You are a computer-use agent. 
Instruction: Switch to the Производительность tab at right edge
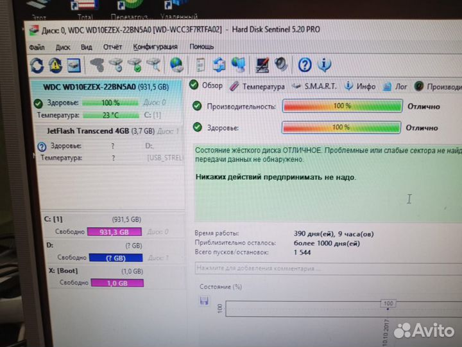click(438, 87)
